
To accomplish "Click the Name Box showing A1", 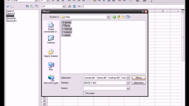I will click(x=52, y=6).
